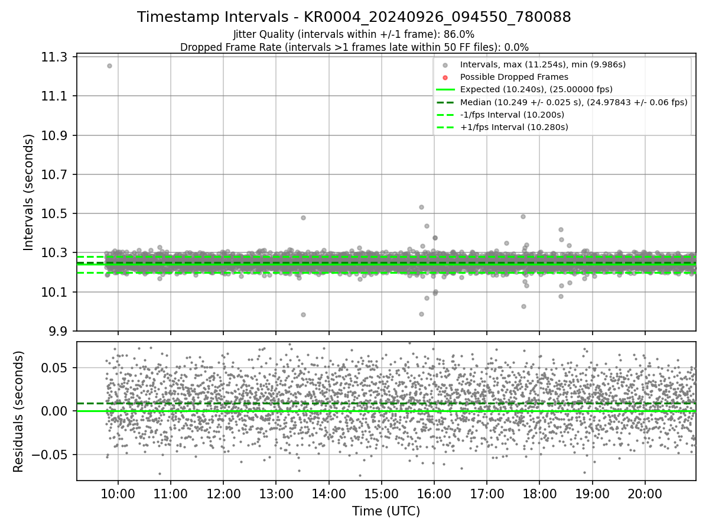Click the '15:00' time tick label
709x532 pixels.
381,494
